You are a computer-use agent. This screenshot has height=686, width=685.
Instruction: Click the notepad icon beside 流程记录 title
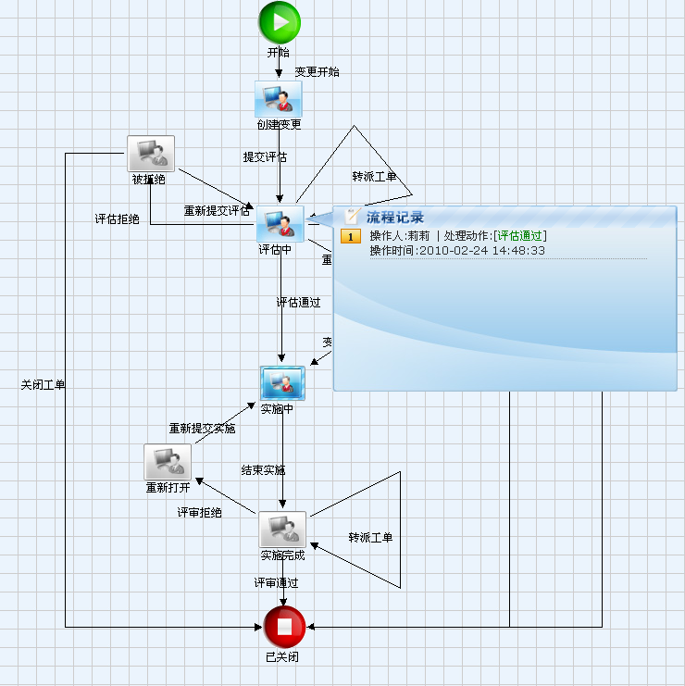352,217
